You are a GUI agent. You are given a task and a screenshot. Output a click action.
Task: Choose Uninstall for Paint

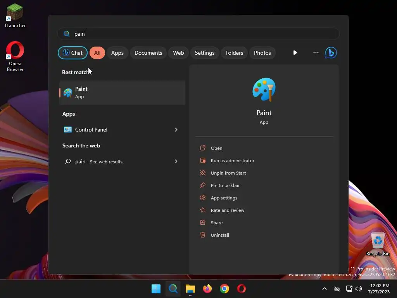point(220,235)
